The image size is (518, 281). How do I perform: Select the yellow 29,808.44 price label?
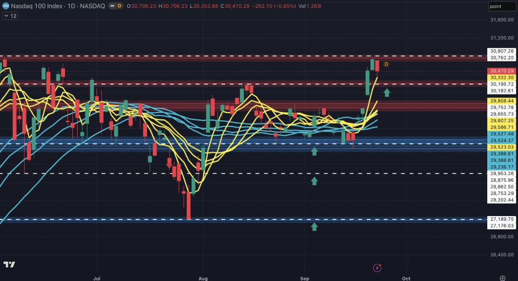pyautogui.click(x=502, y=100)
